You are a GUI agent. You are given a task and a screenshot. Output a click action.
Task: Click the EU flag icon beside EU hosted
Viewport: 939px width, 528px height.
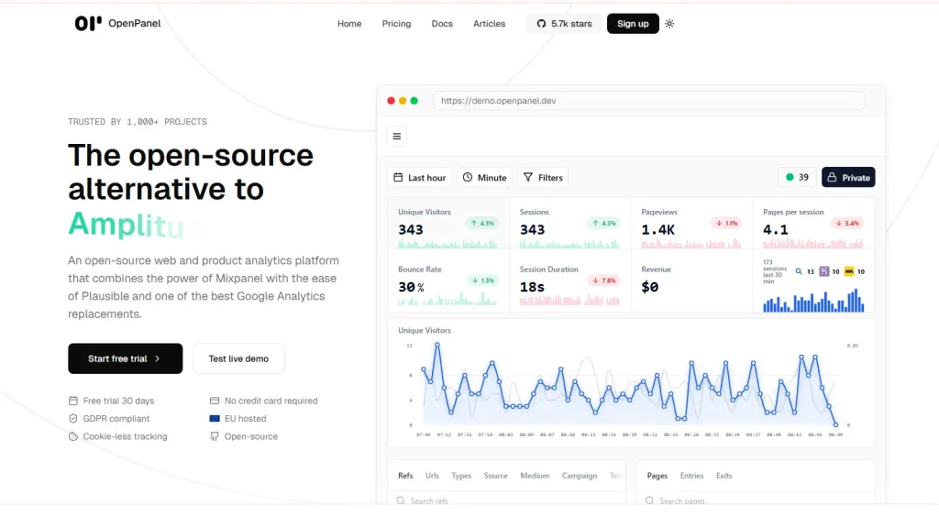(x=215, y=418)
